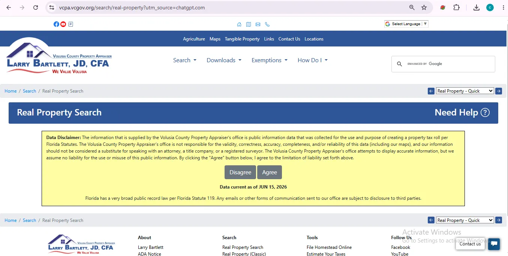Click Home in upper breadcrumb
The image size is (508, 256).
point(10,91)
